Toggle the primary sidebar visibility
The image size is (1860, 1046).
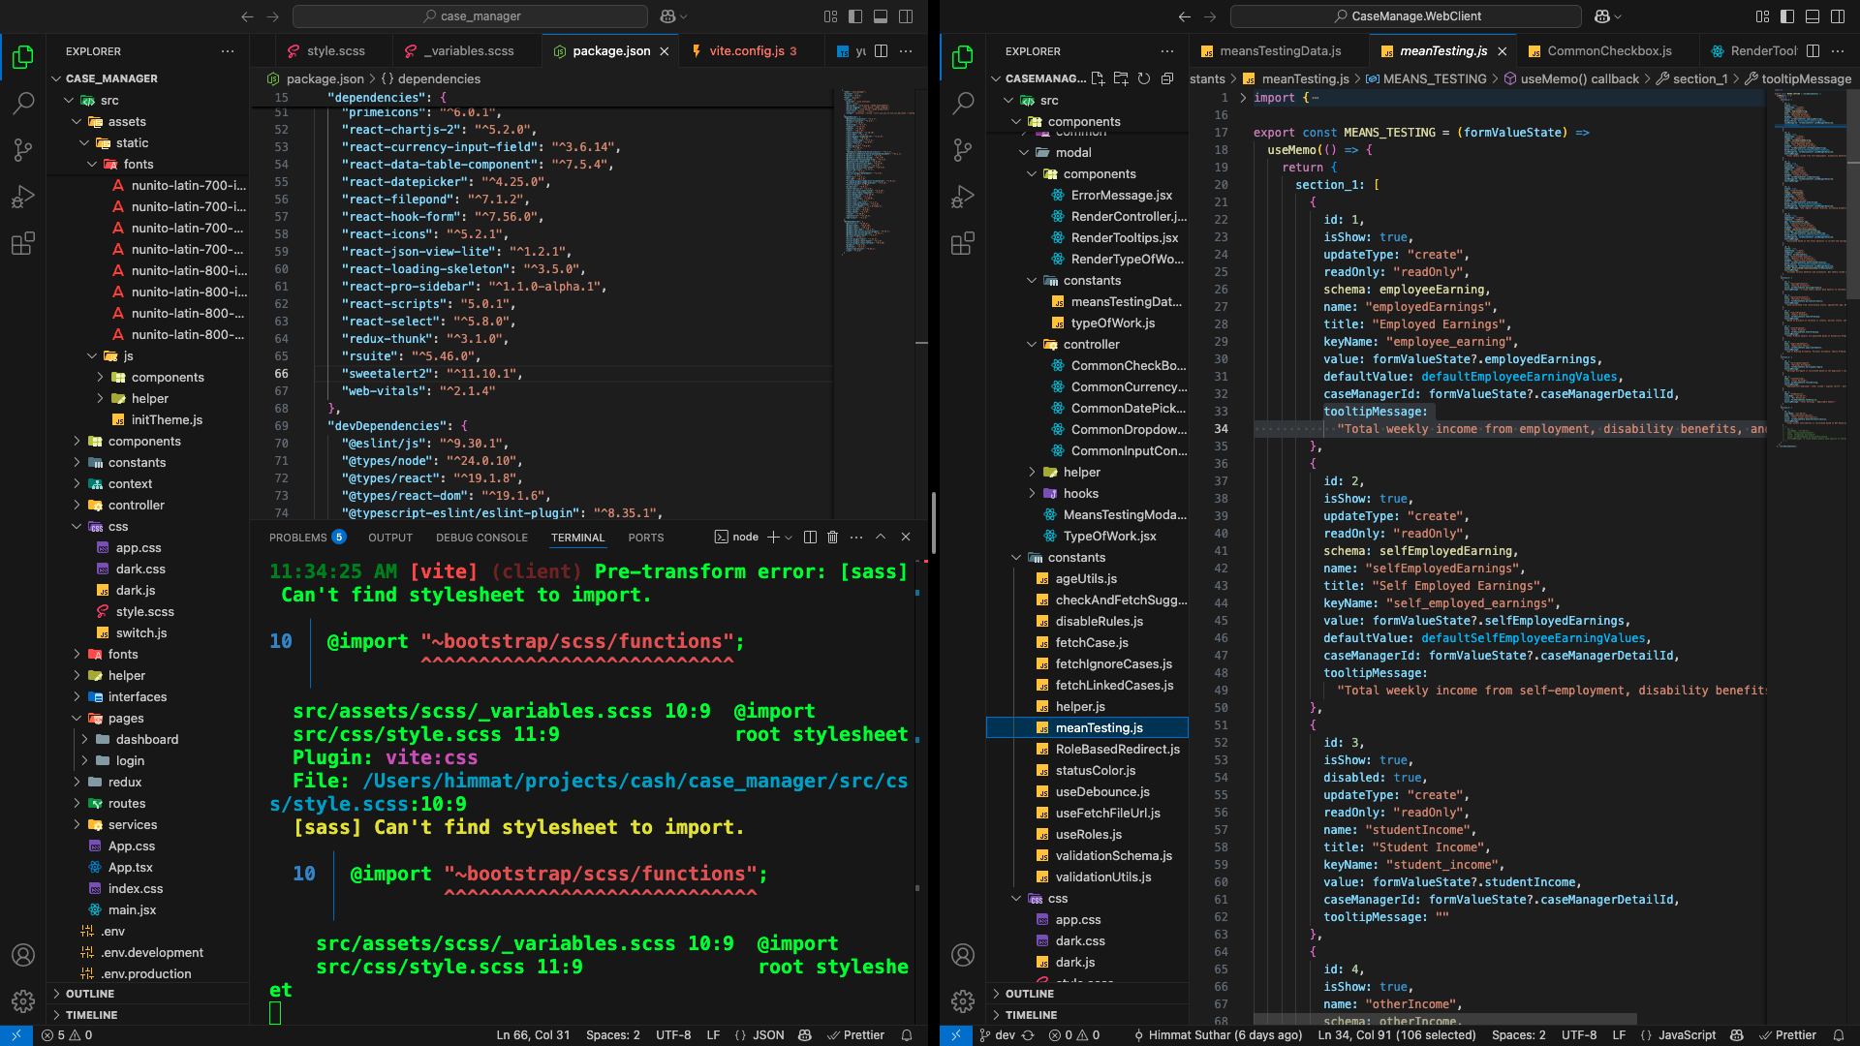853,16
